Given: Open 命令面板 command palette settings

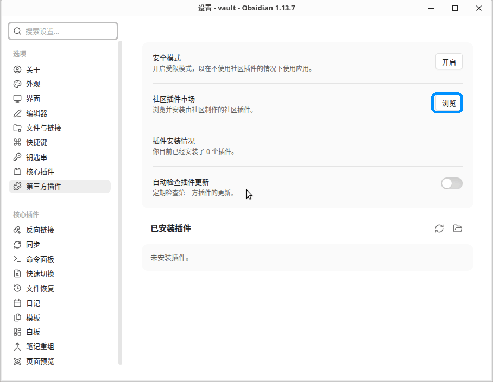Looking at the screenshot, I should pos(60,259).
